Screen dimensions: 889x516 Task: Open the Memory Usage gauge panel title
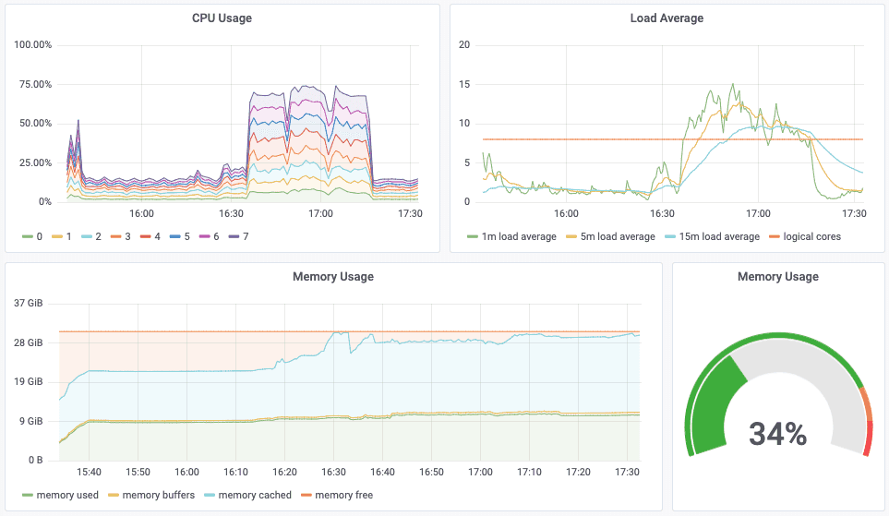[778, 277]
